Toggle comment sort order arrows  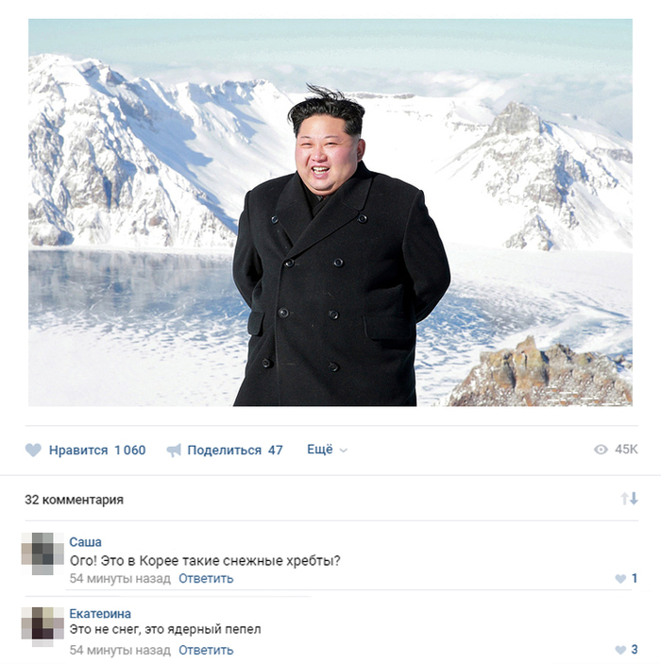pos(629,499)
